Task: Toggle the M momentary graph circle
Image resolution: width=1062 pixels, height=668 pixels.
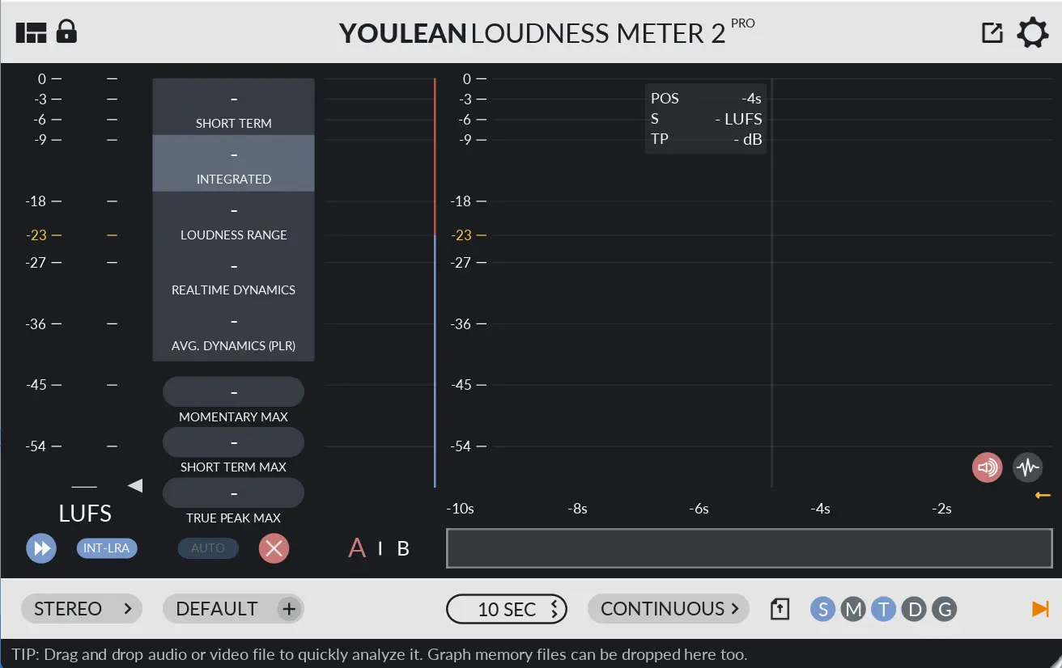Action: pyautogui.click(x=853, y=609)
